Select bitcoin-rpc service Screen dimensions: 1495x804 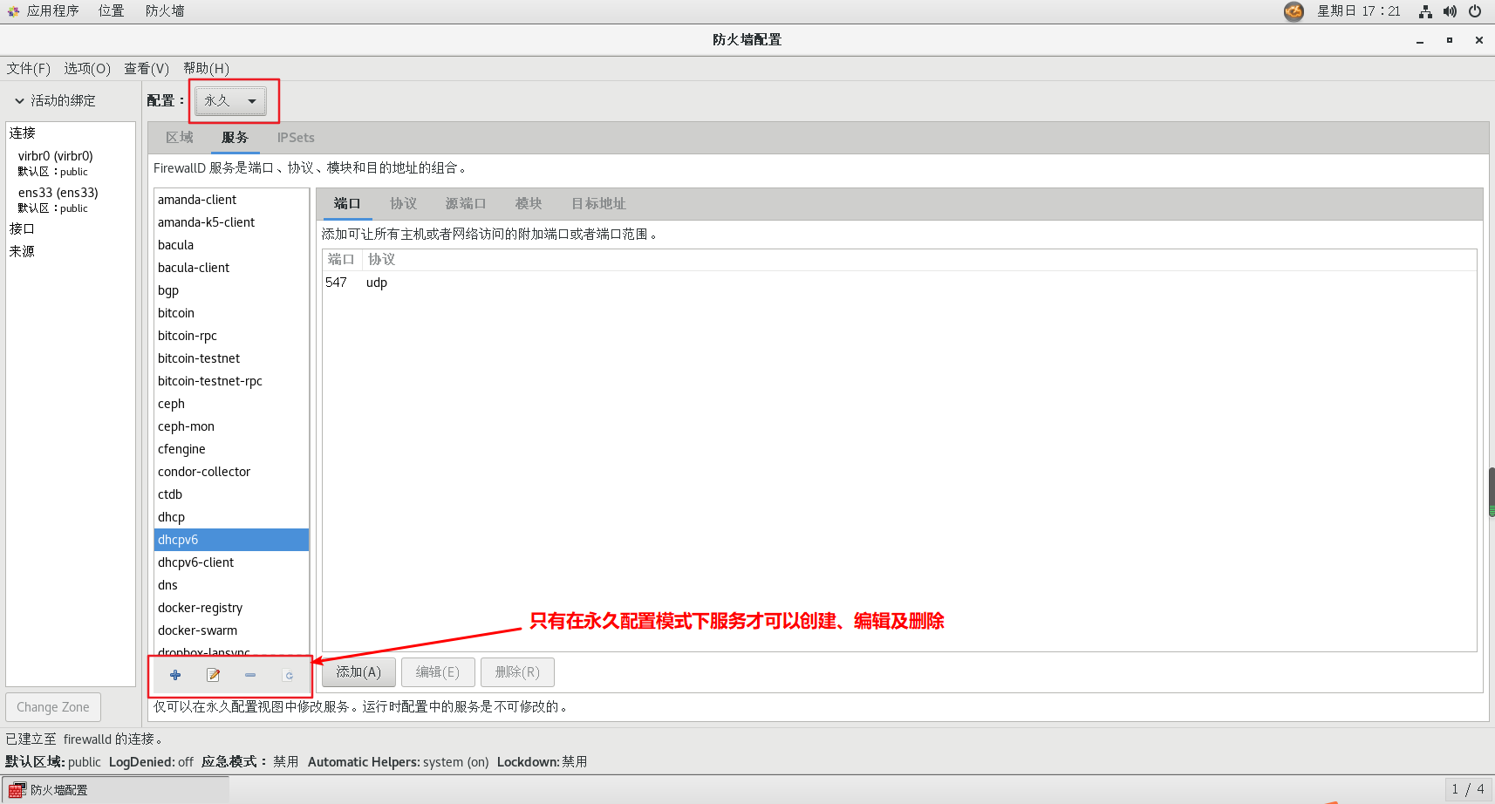coord(231,336)
